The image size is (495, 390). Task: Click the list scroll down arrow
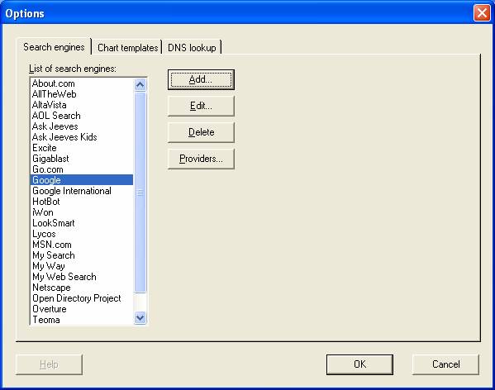pos(140,317)
